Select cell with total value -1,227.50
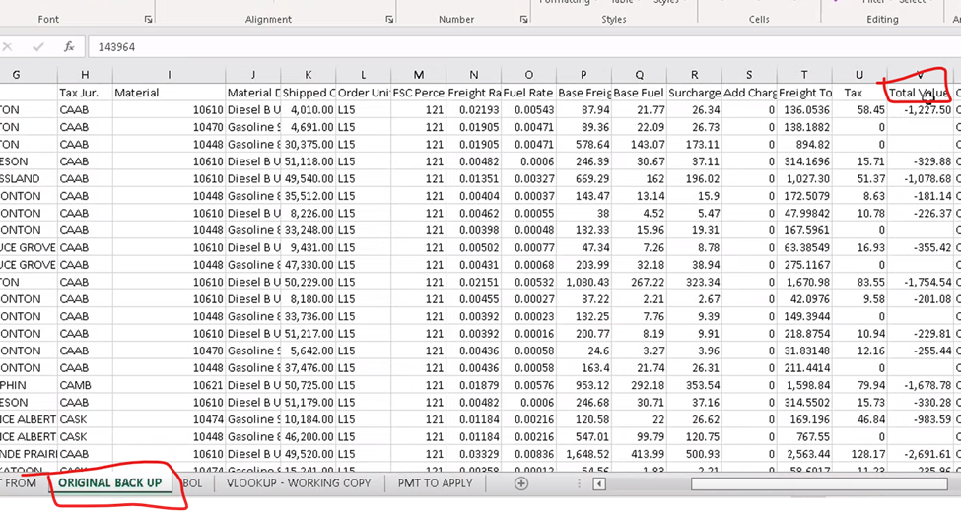 (920, 110)
